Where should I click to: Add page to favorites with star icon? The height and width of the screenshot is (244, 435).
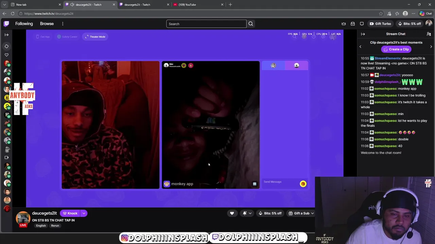[381, 14]
